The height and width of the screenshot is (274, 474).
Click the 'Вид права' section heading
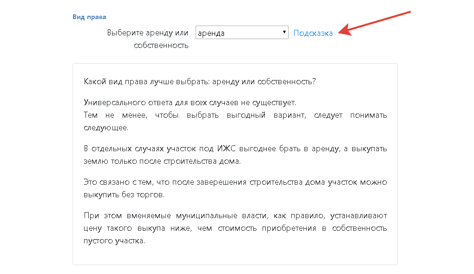tap(89, 17)
